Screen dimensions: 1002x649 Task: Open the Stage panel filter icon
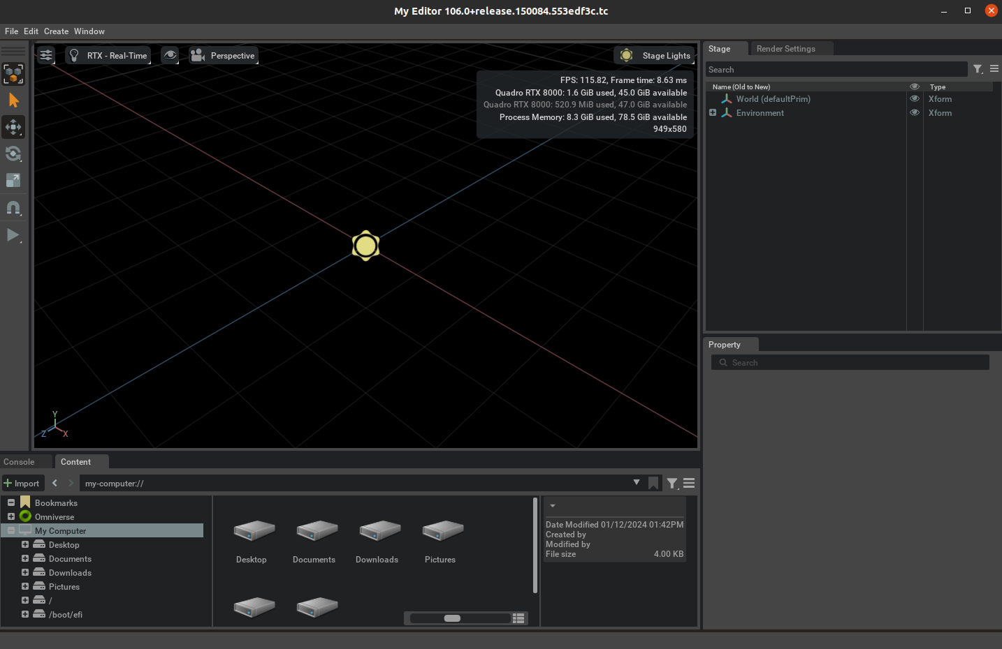point(978,69)
